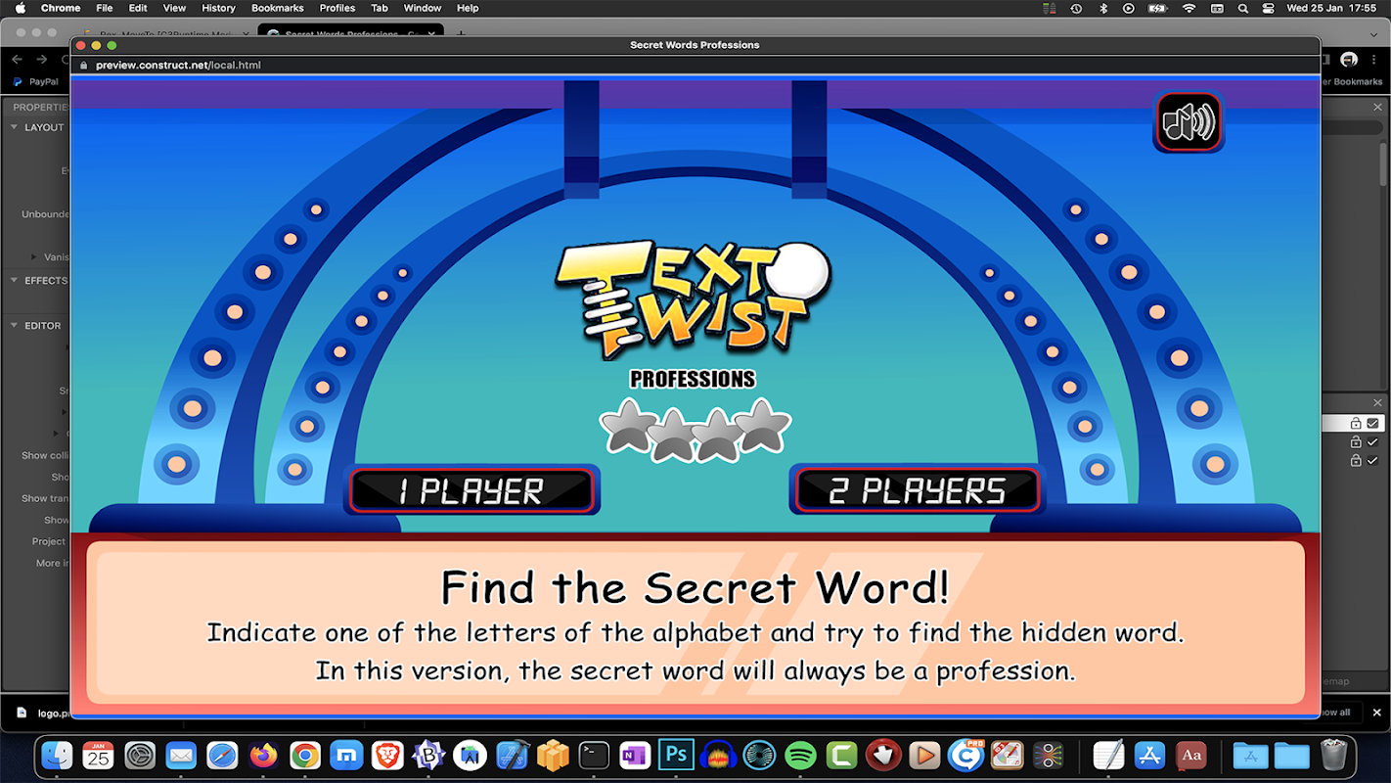Open the Window menu

423,8
